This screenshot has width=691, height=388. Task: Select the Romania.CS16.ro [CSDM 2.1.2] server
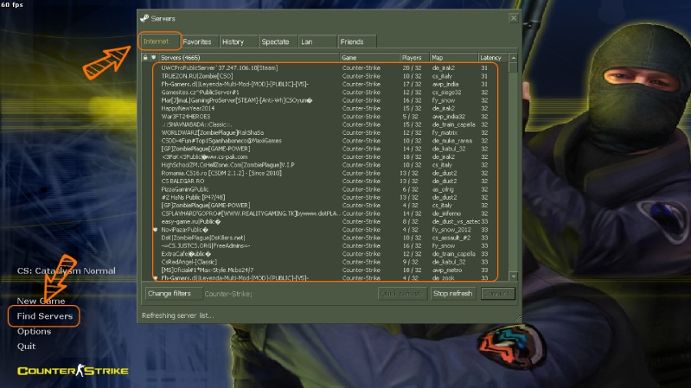325,173
